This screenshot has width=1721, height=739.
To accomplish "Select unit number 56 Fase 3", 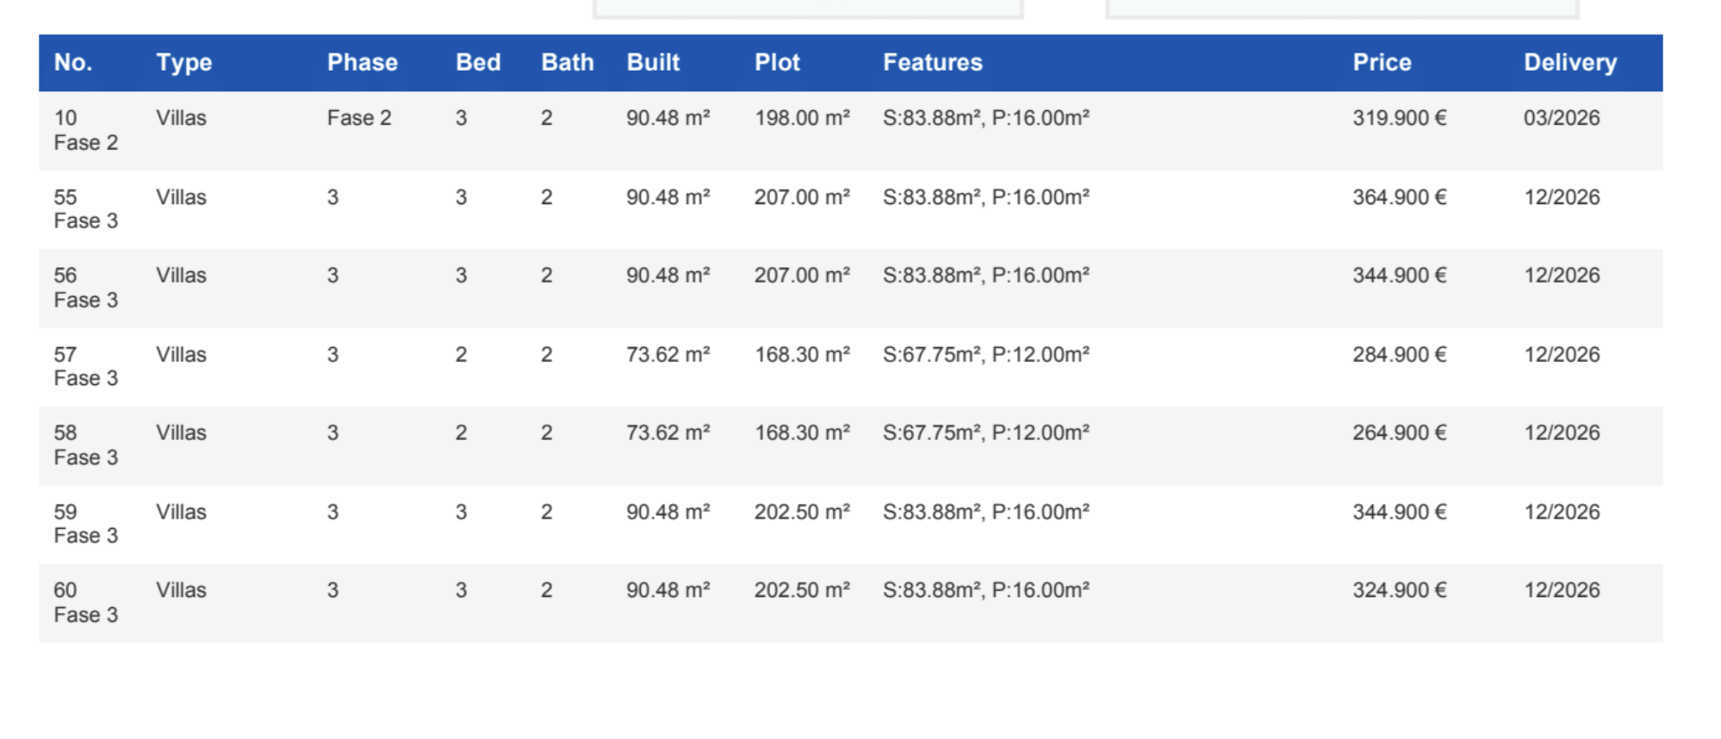I will [85, 288].
